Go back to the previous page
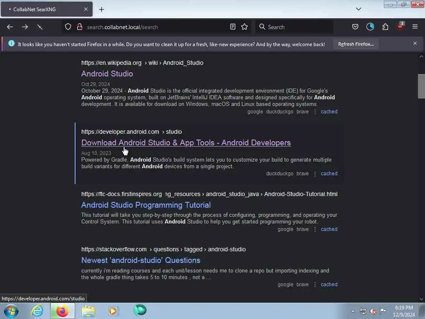425x319 pixels. pos(10,27)
